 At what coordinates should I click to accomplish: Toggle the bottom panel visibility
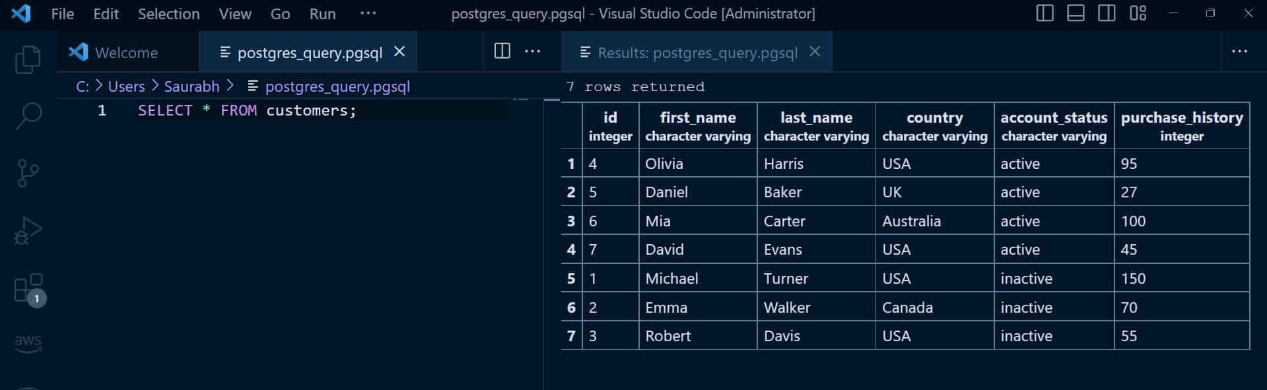1075,13
